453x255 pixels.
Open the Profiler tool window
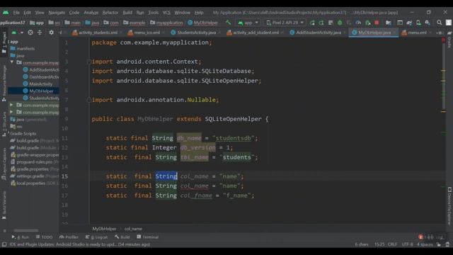[69, 237]
